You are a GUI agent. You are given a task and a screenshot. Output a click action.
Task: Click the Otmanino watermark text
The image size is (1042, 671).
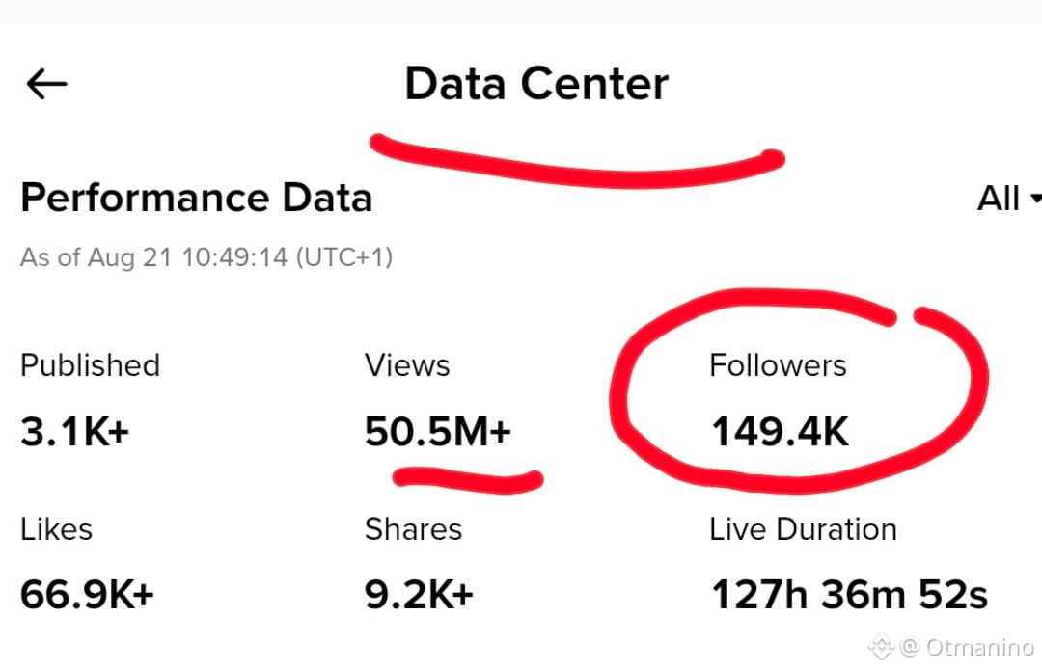click(x=979, y=647)
